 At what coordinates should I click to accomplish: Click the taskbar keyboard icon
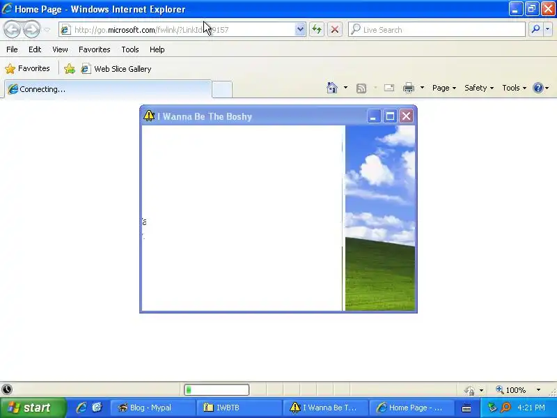466,408
